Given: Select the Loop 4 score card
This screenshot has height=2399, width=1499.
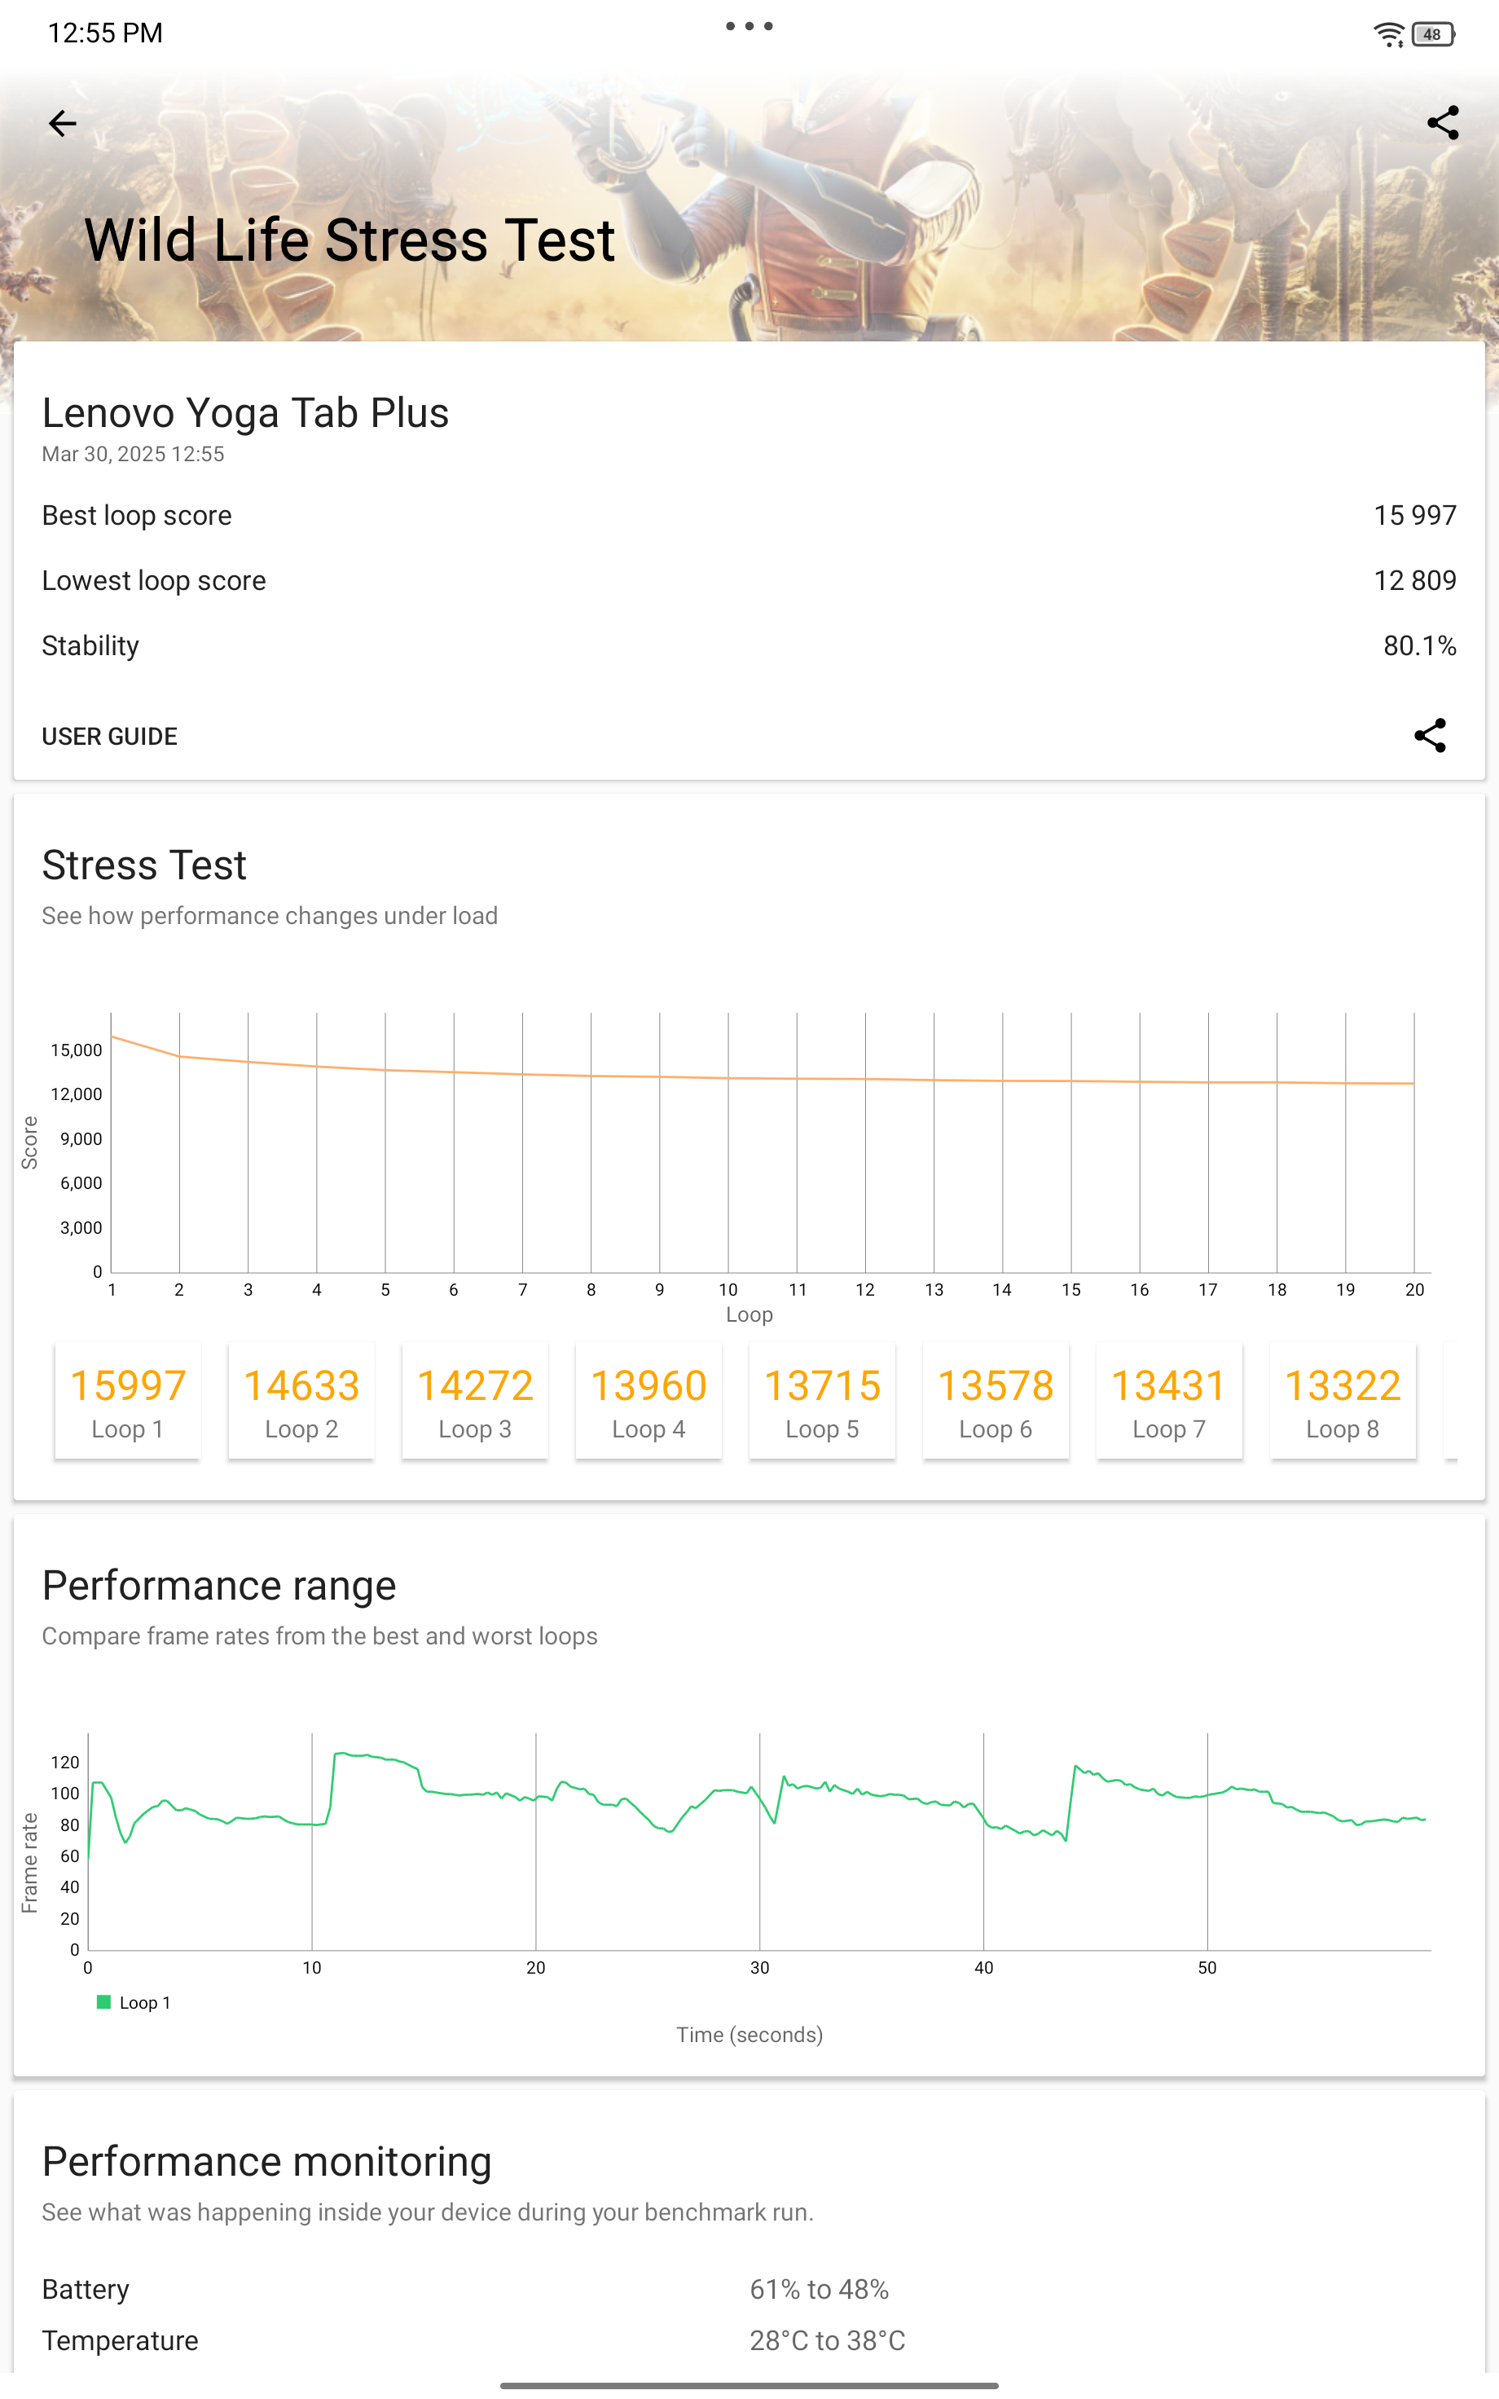Looking at the screenshot, I should (648, 1402).
